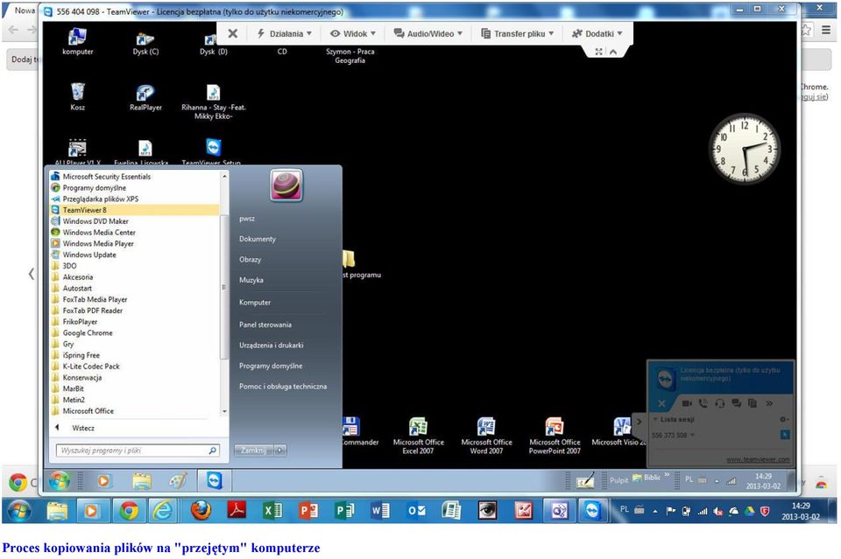Click the Zamknij shutdown button
Image resolution: width=841 pixels, height=559 pixels.
[254, 451]
